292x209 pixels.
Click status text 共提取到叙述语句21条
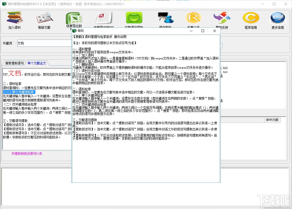pyautogui.click(x=27, y=154)
